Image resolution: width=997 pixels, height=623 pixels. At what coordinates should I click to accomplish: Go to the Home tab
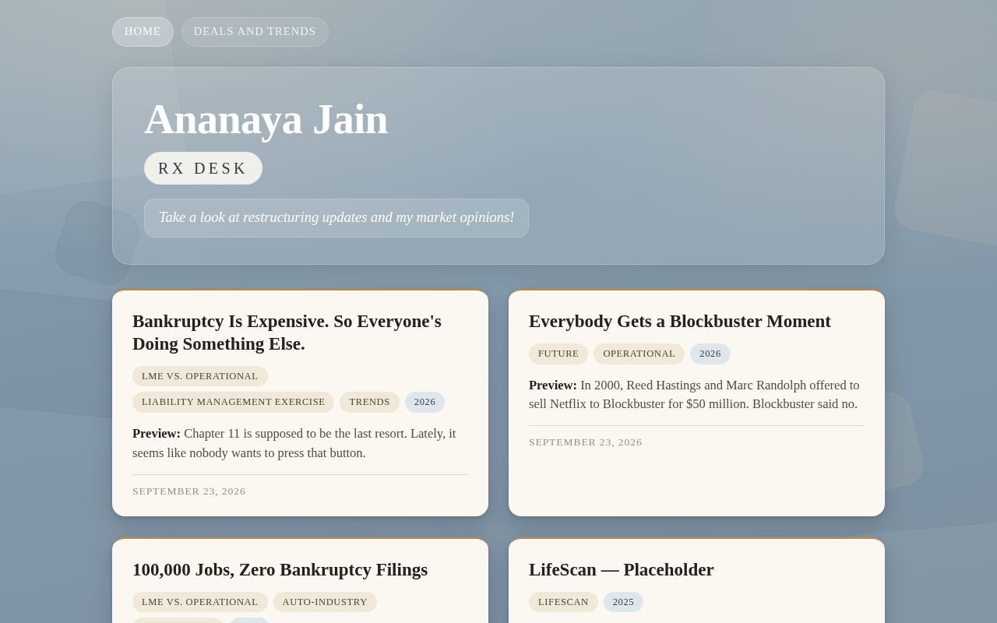143,32
